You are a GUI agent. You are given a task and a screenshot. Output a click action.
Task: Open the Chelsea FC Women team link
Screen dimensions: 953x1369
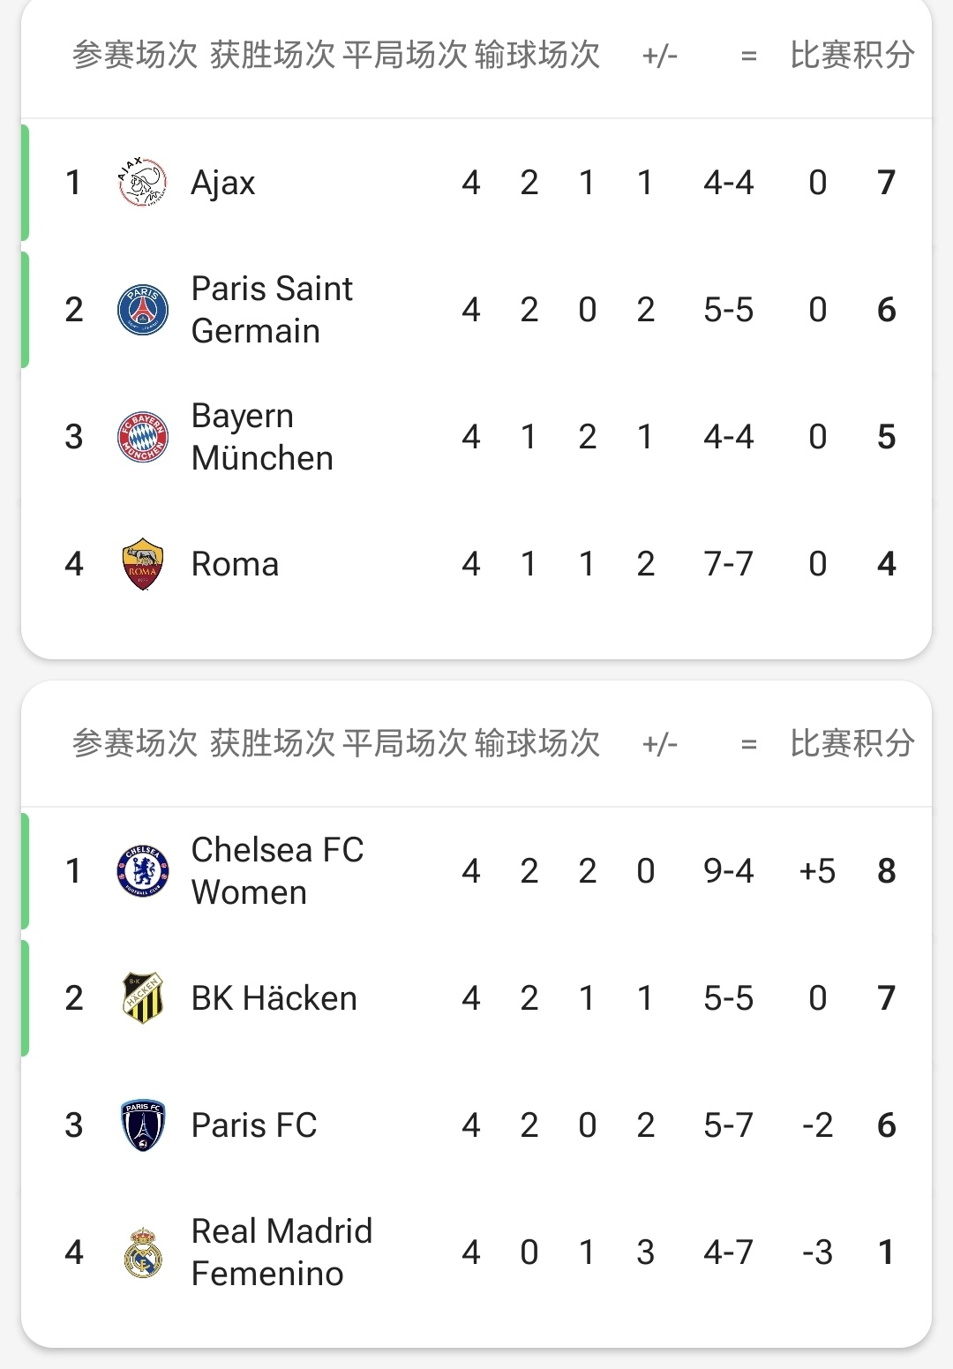point(277,871)
